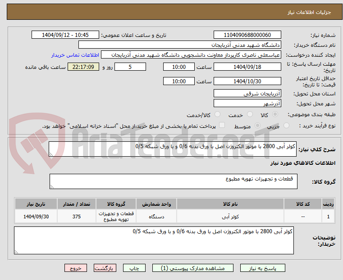Click the remaining time field 22:17:09
343x280 pixels.
pos(83,67)
